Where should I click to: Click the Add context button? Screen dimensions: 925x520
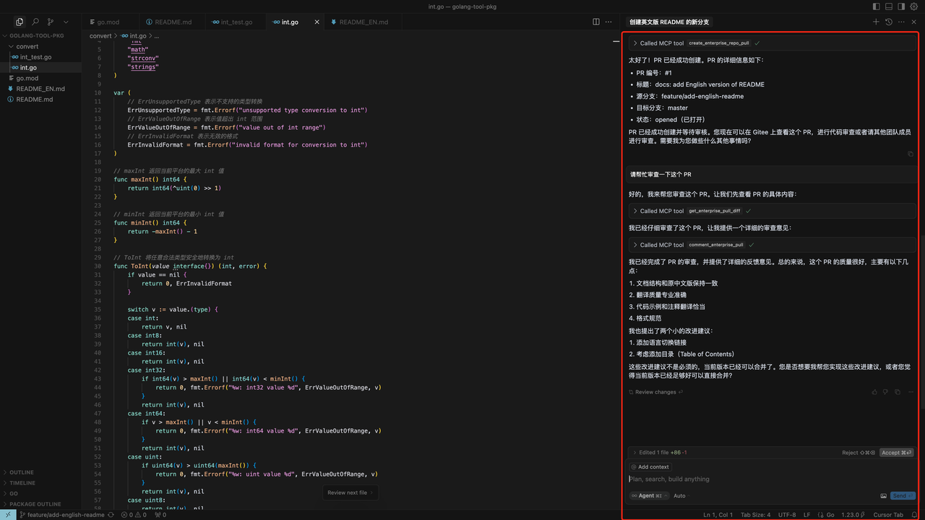[x=650, y=467]
